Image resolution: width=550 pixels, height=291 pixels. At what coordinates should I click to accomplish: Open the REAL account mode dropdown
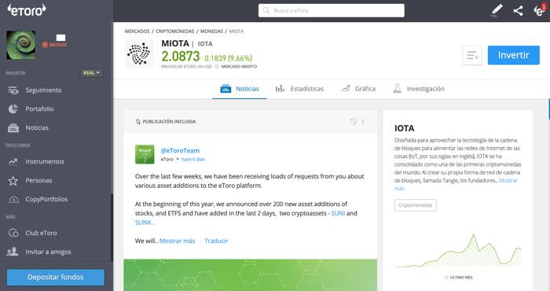click(92, 72)
